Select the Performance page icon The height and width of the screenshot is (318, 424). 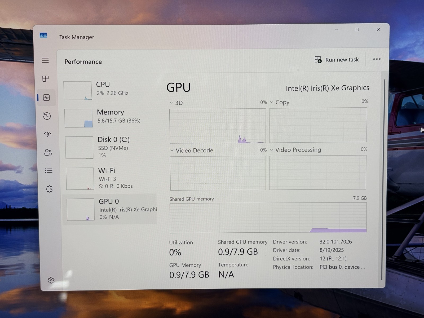coord(46,98)
